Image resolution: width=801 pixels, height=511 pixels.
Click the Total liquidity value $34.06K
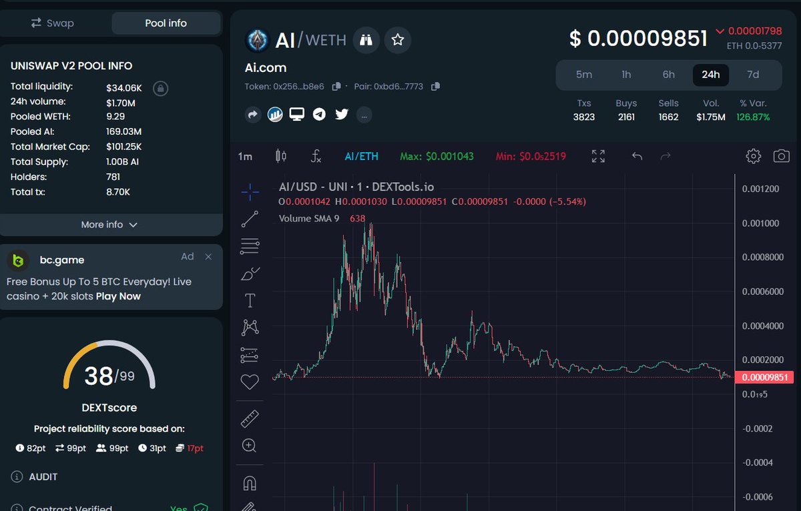click(x=124, y=87)
